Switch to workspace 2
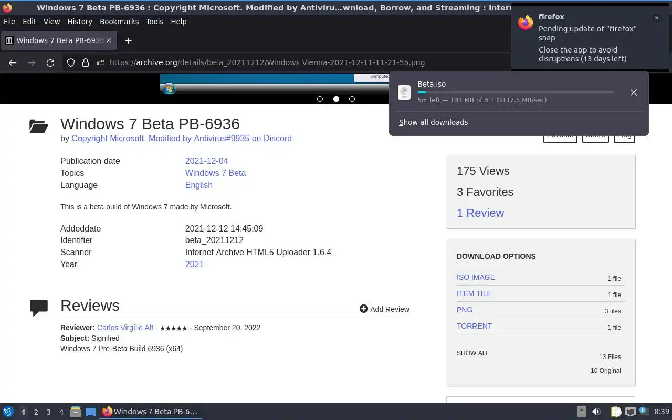The height and width of the screenshot is (420, 672). pos(36,412)
